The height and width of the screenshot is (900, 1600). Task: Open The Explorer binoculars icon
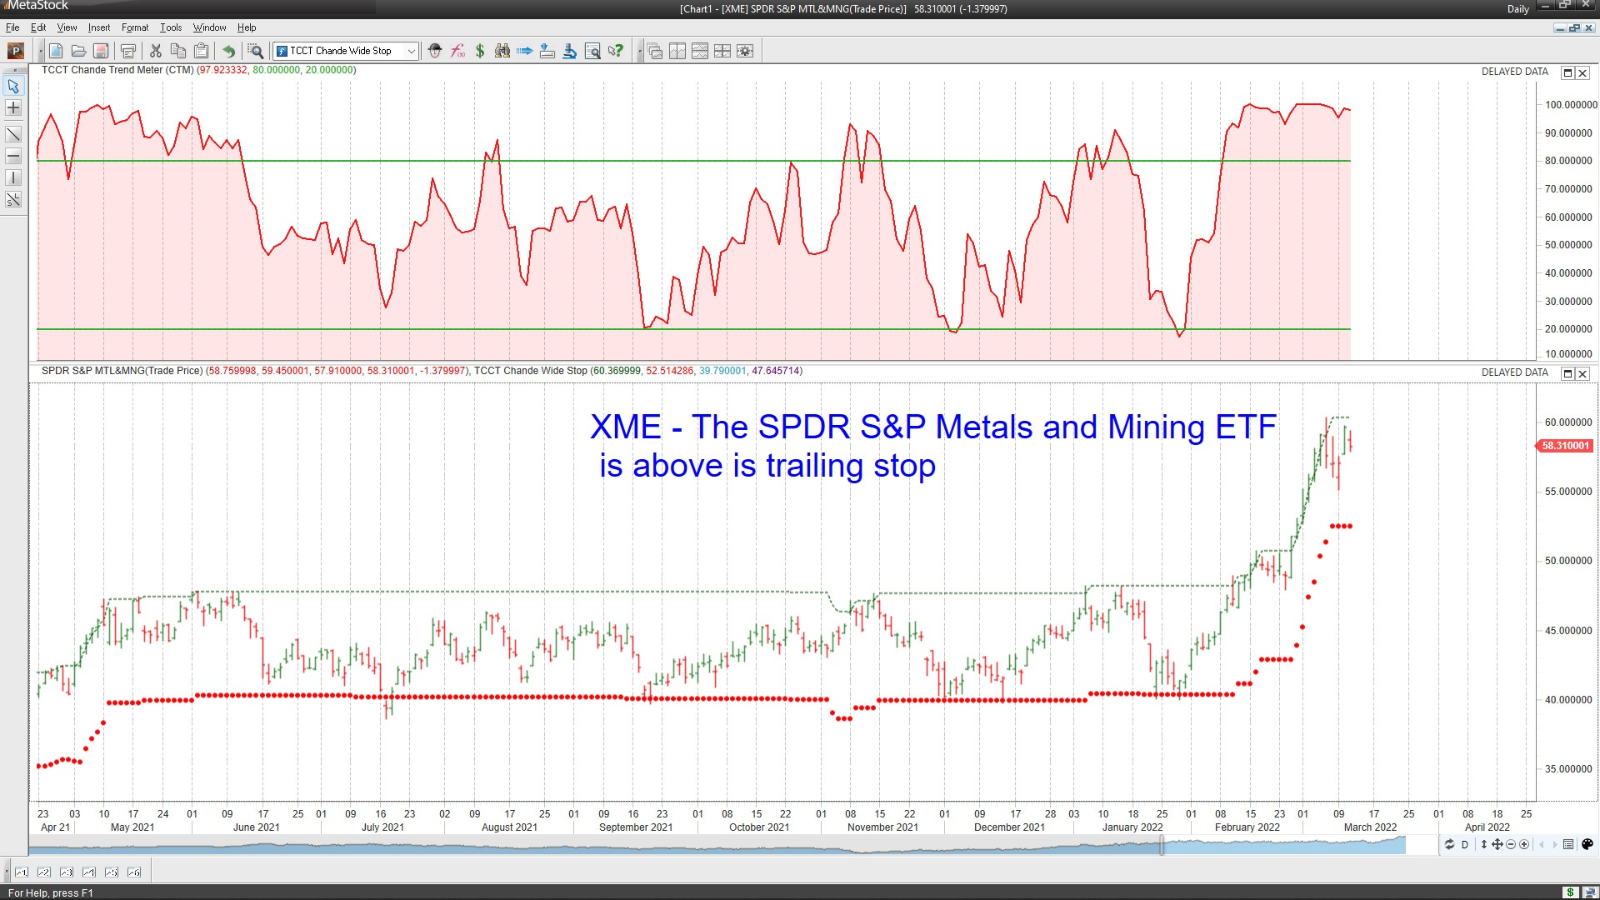coord(502,51)
